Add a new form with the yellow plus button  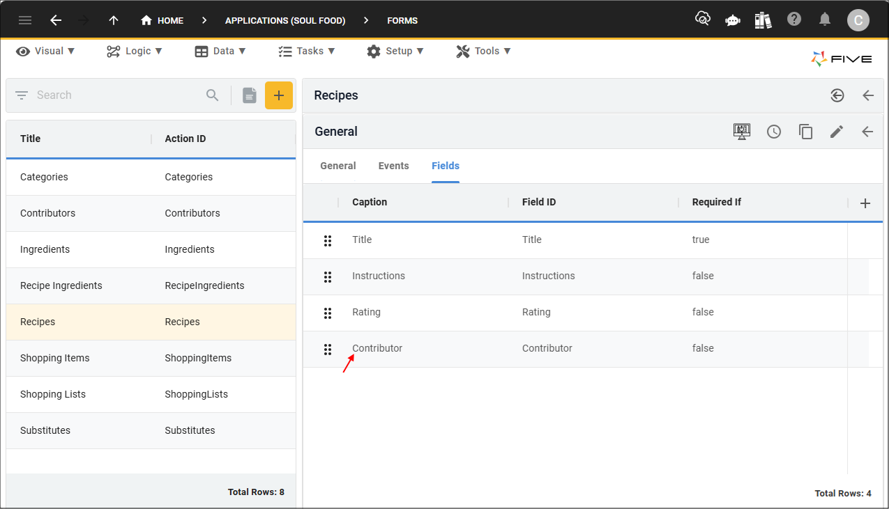(x=279, y=95)
